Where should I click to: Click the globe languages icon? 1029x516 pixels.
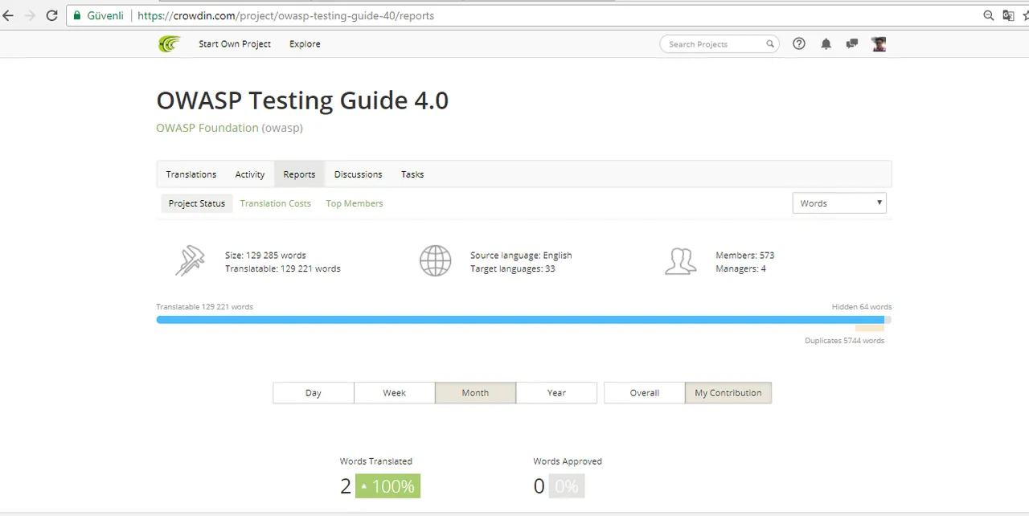point(435,261)
